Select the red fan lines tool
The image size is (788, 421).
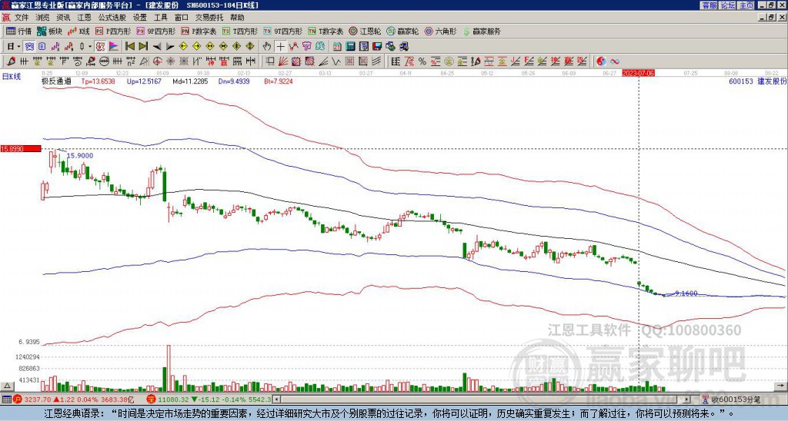point(283,61)
